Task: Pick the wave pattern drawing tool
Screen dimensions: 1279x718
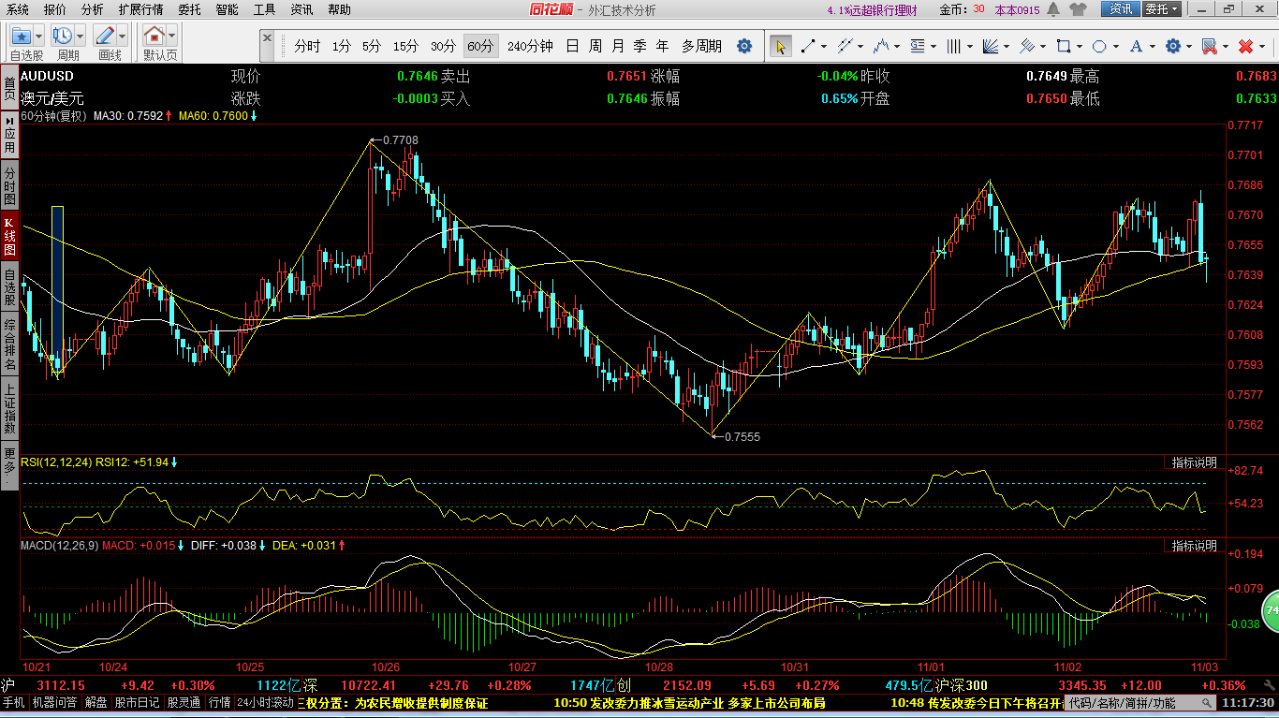Action: click(881, 46)
